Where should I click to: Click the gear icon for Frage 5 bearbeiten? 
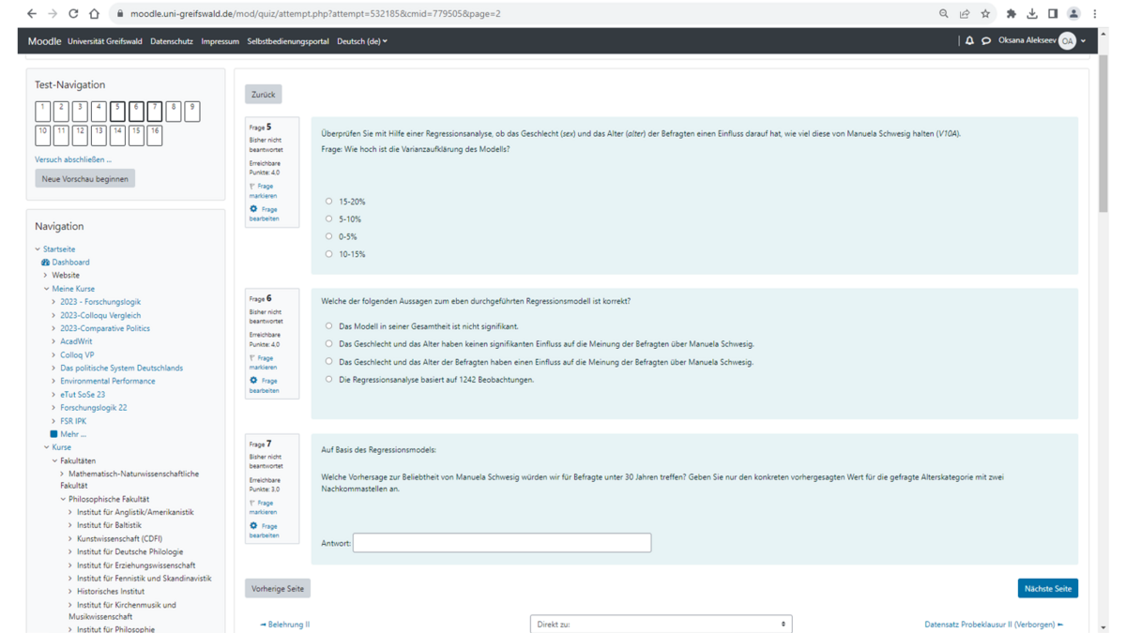coord(253,209)
